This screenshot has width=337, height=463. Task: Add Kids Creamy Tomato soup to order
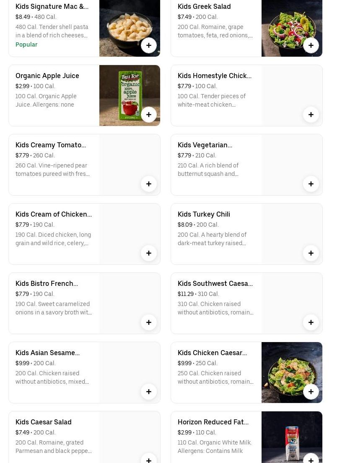coord(149,184)
